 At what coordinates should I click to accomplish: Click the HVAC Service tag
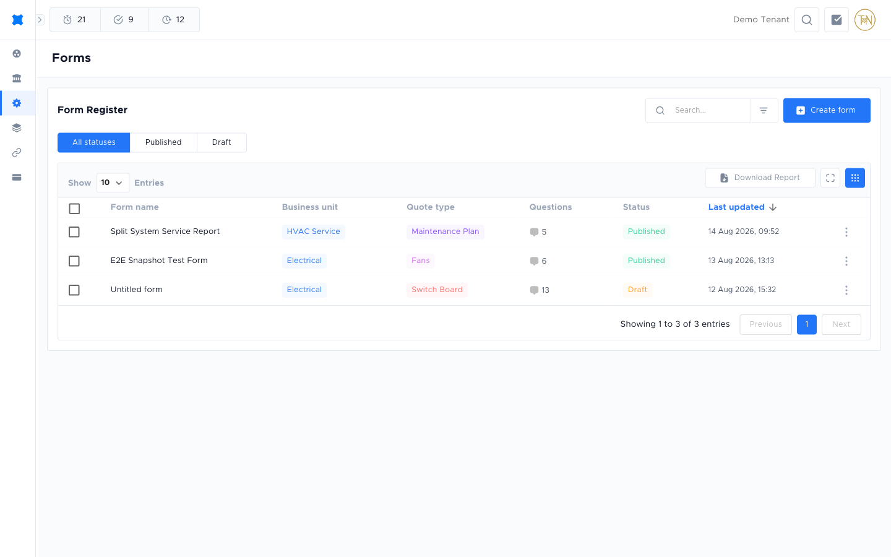coord(314,231)
